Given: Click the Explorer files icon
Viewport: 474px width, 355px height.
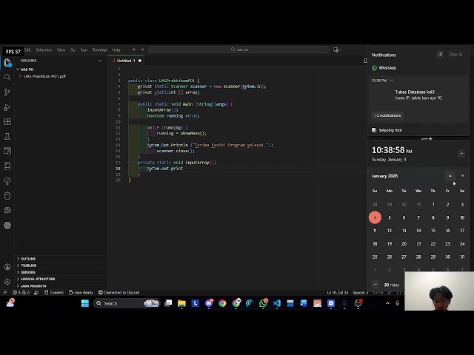Looking at the screenshot, I should (x=7, y=63).
